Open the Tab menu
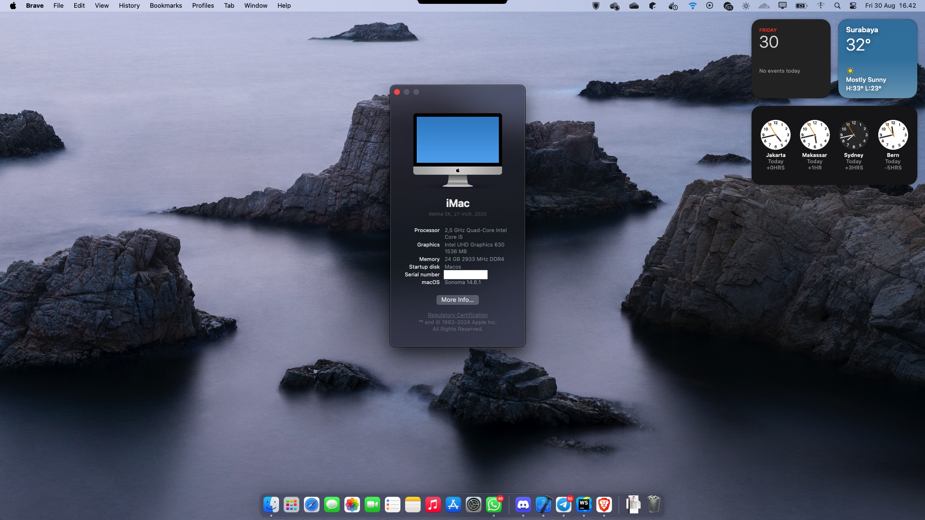 click(229, 6)
